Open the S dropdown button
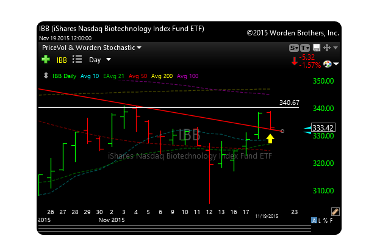The image size is (366, 244). pos(294,48)
